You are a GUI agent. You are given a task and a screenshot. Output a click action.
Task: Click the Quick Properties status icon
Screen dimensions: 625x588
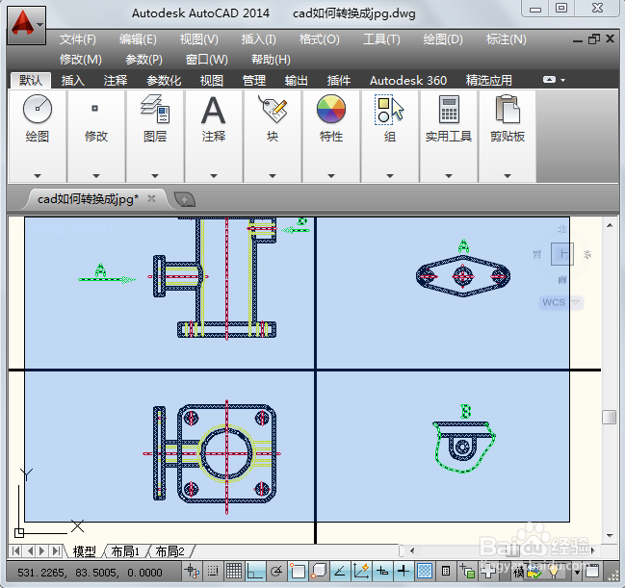(x=446, y=572)
